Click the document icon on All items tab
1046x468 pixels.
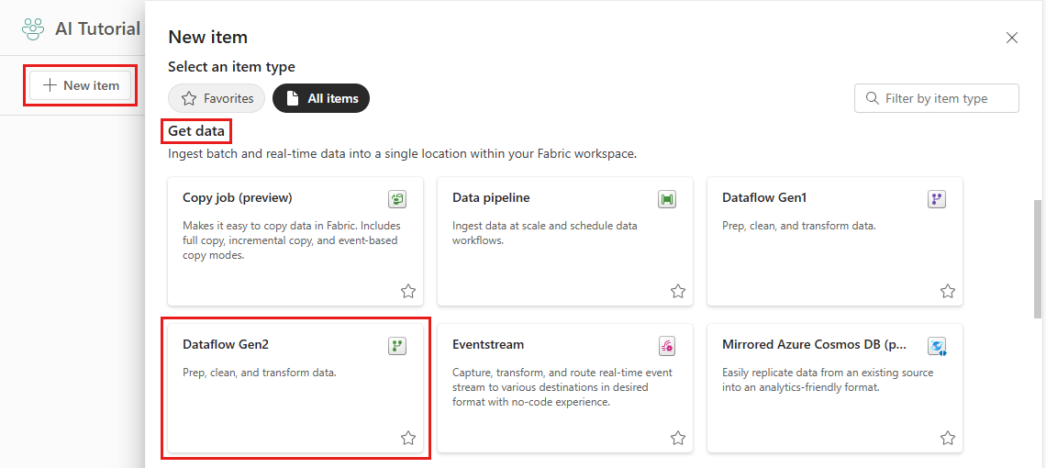pos(292,98)
